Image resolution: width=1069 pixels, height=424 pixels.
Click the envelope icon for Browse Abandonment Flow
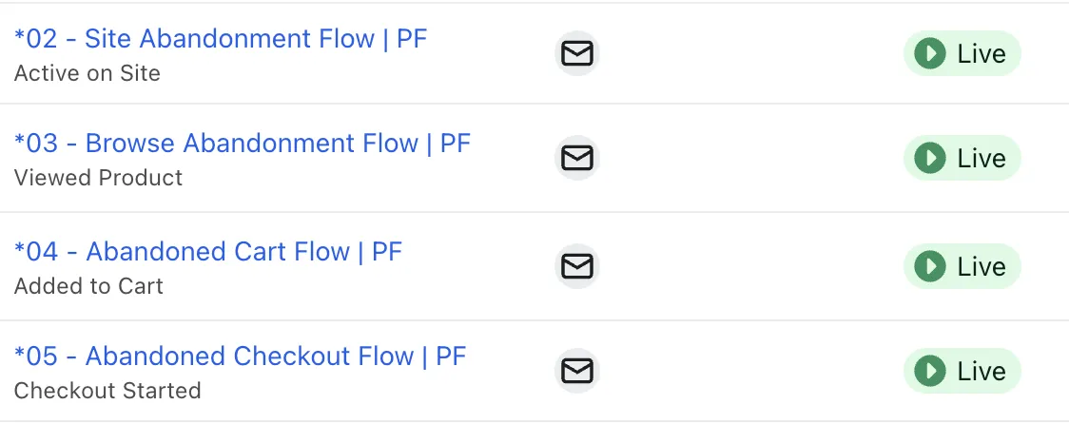(x=576, y=158)
